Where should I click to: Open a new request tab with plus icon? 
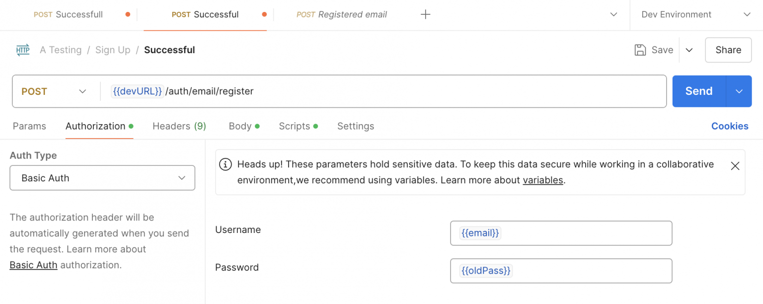[425, 14]
